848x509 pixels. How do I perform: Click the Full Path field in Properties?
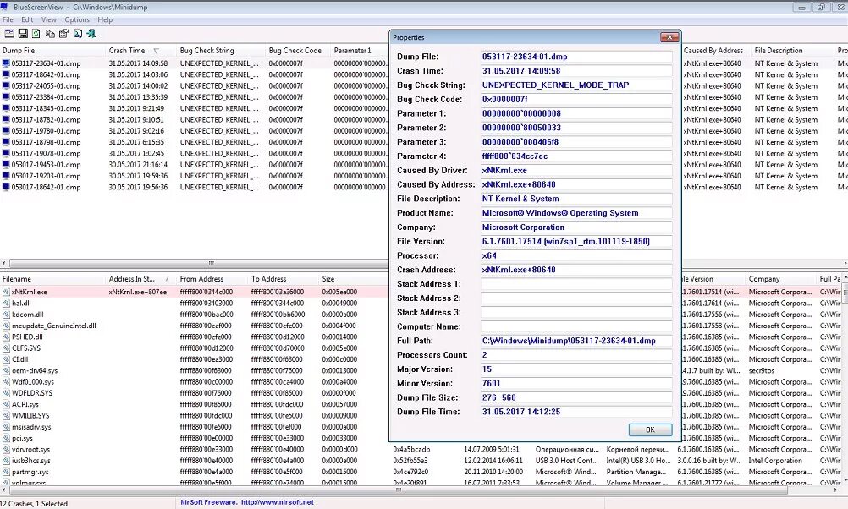(x=576, y=341)
